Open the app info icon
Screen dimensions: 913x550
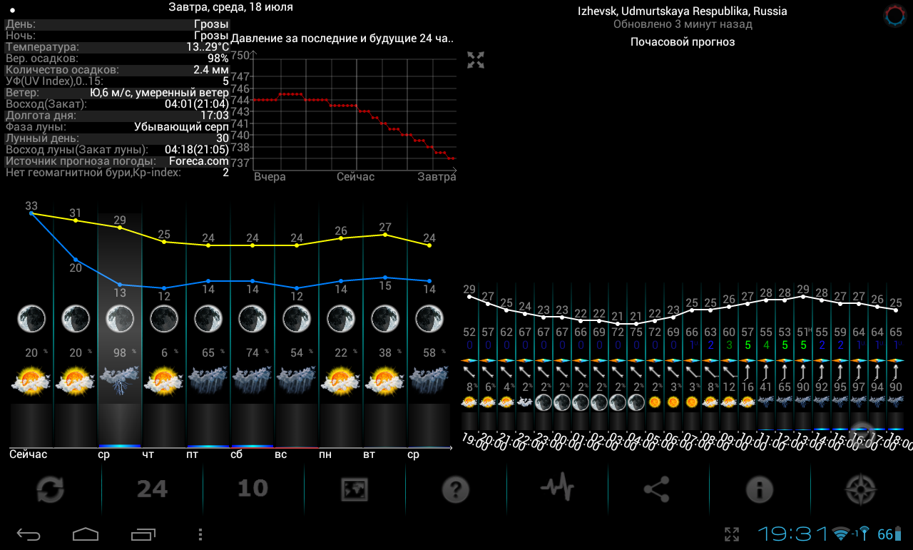click(x=760, y=489)
